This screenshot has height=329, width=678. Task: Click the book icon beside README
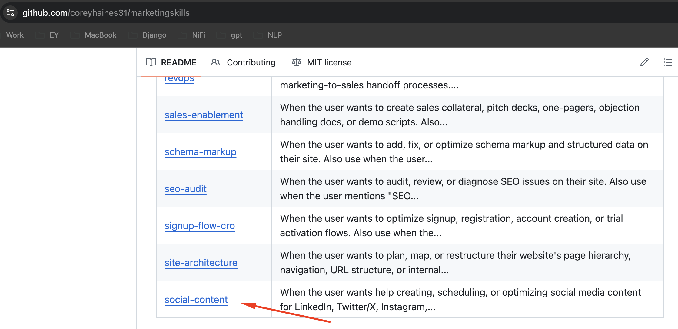pyautogui.click(x=151, y=62)
